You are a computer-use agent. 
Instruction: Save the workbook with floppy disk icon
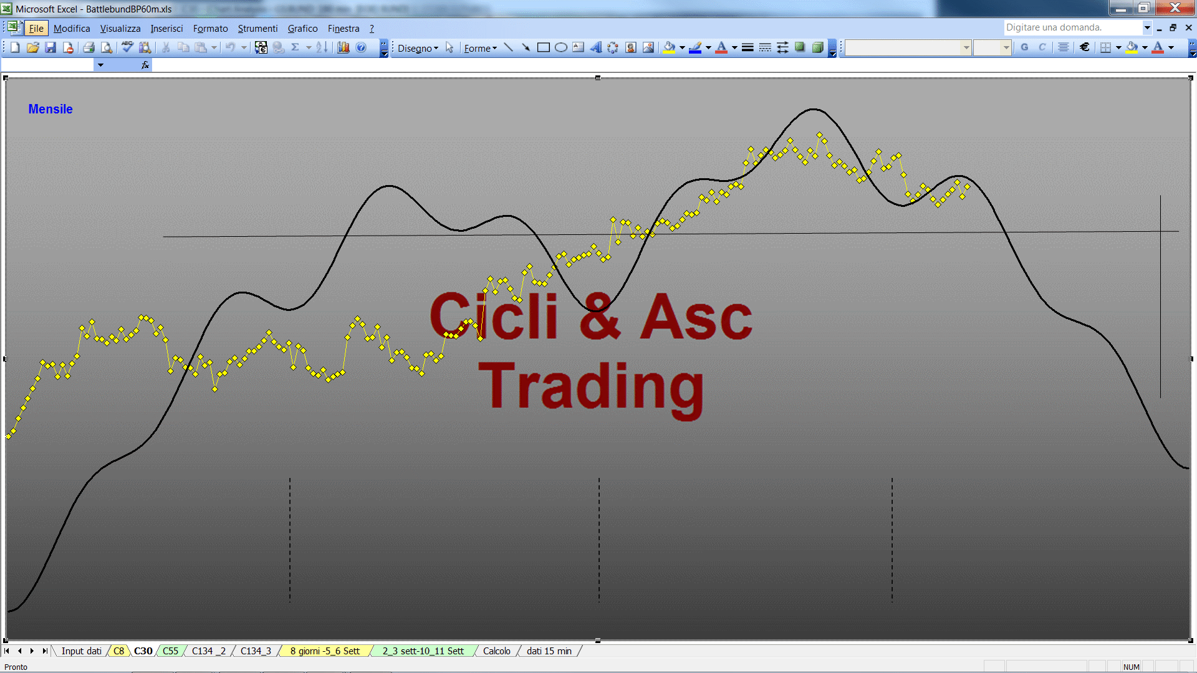(50, 47)
